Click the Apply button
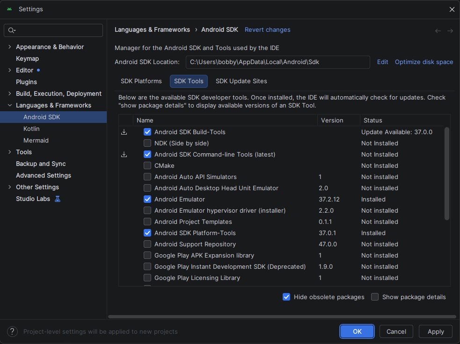This screenshot has height=344, width=460. tap(436, 331)
